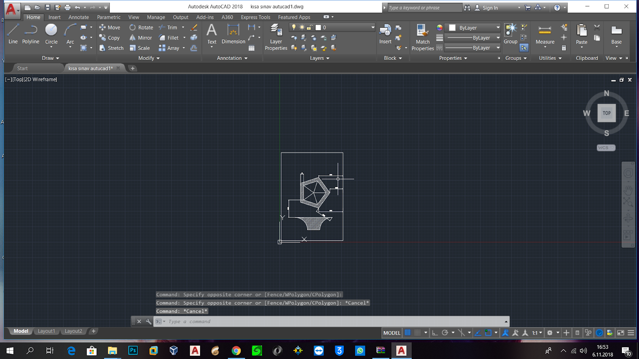This screenshot has width=639, height=359.
Task: Toggle object snap tracking in status bar
Action: point(478,333)
